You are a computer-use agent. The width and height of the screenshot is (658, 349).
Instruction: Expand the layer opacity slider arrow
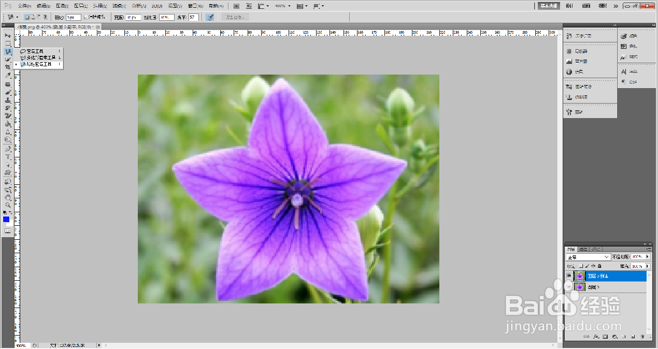click(x=648, y=257)
